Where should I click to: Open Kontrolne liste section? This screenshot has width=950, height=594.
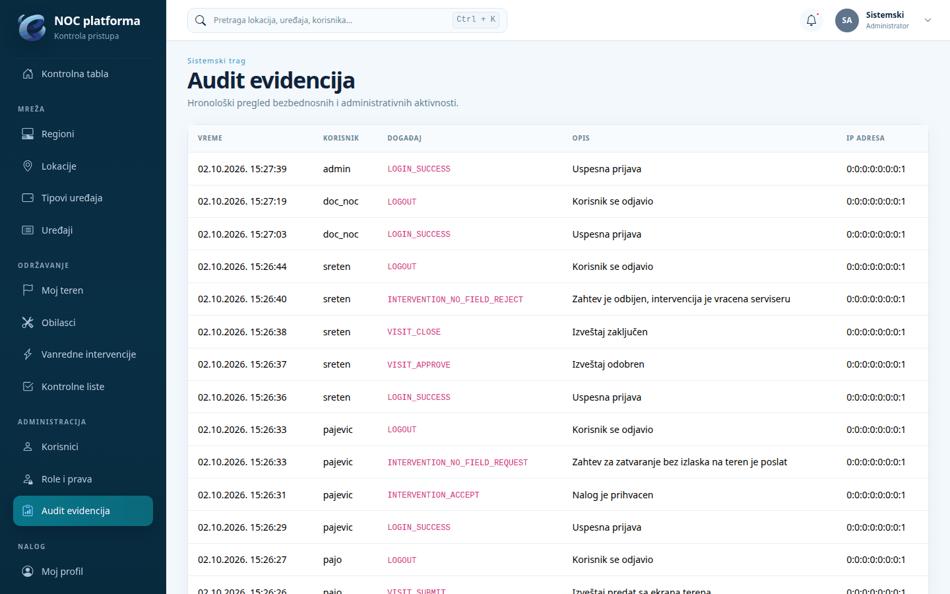pyautogui.click(x=83, y=387)
